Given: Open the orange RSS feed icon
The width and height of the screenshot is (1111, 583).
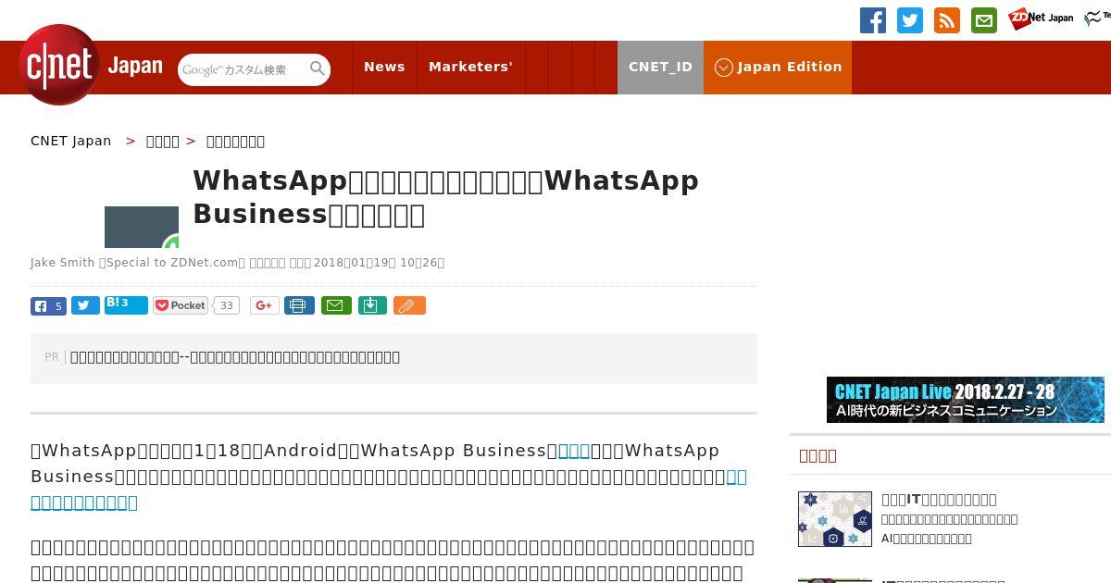Looking at the screenshot, I should pyautogui.click(x=947, y=20).
